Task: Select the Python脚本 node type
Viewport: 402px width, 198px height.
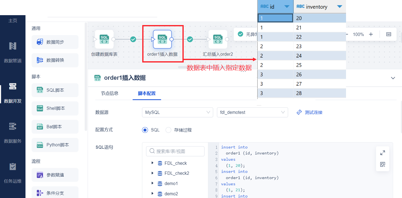Action: point(55,145)
